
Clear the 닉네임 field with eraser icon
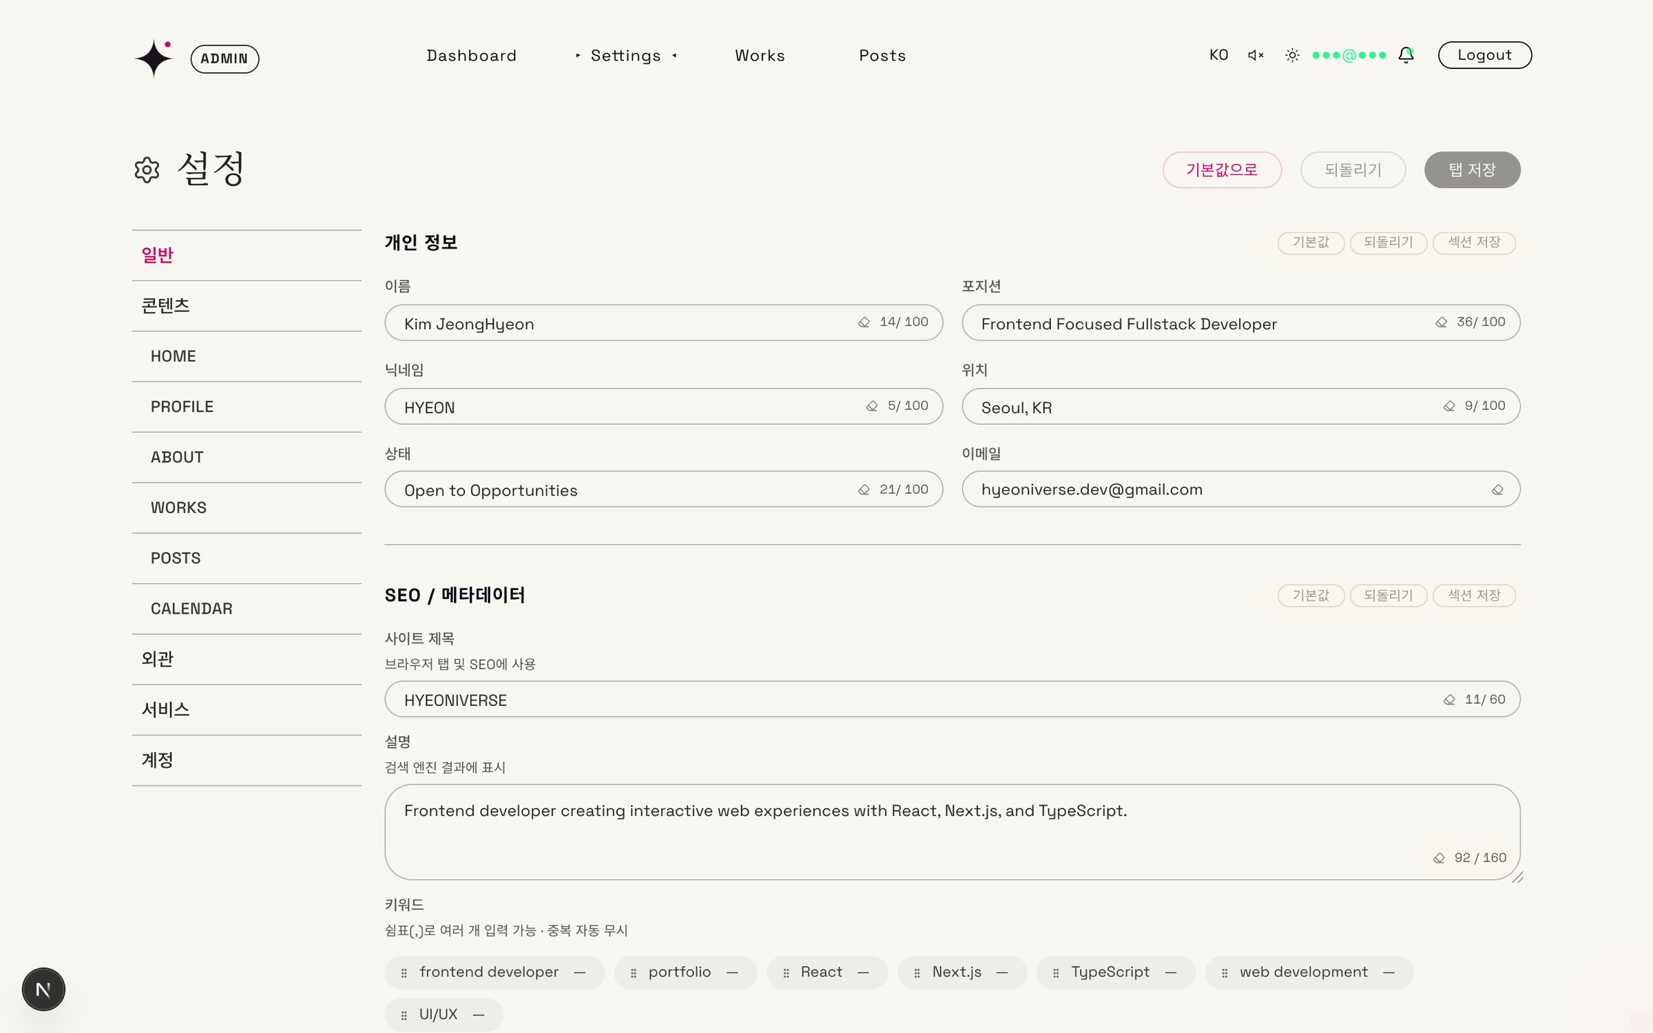[x=872, y=406]
